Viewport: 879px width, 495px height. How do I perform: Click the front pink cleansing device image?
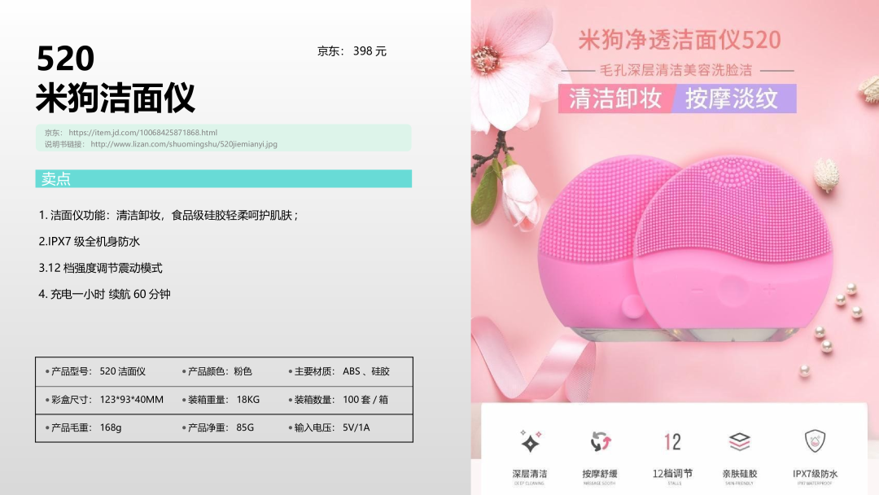pyautogui.click(x=733, y=249)
